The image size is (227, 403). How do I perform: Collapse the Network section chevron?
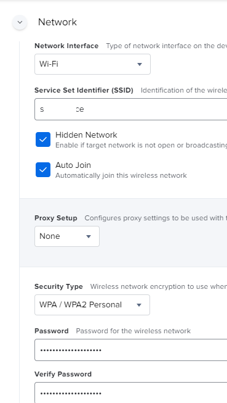20,22
